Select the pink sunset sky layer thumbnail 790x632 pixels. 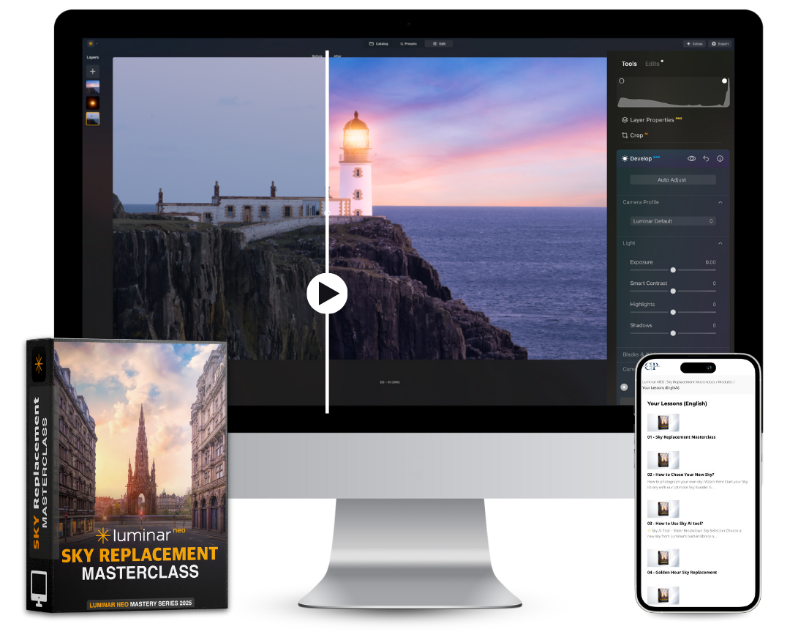point(93,87)
